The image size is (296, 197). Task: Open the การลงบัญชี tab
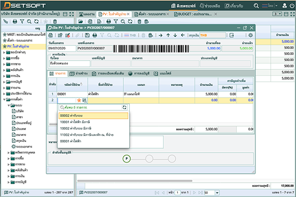click(x=140, y=73)
